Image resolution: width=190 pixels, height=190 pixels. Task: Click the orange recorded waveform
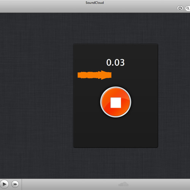pyautogui.click(x=95, y=75)
